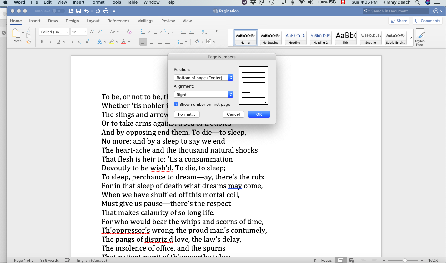Align text right
The height and width of the screenshot is (263, 446).
[159, 41]
